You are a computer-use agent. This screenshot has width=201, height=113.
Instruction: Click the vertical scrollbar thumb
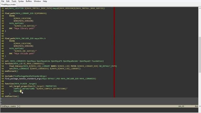(x=200, y=55)
